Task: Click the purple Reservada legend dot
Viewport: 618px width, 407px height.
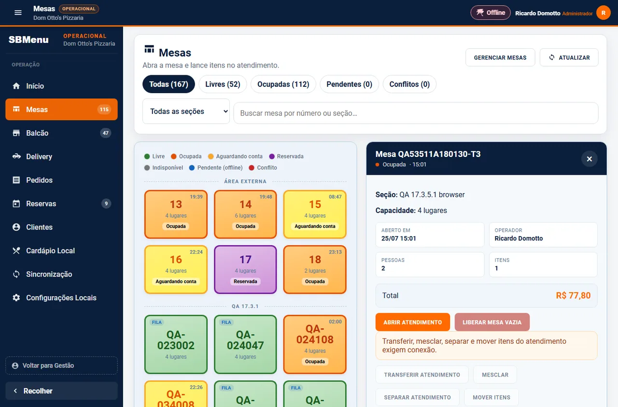Action: click(x=272, y=156)
